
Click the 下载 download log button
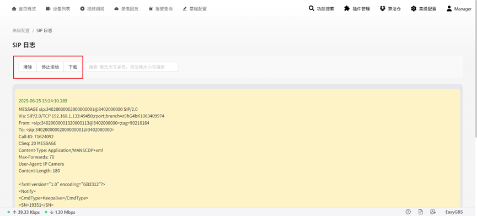coord(73,67)
